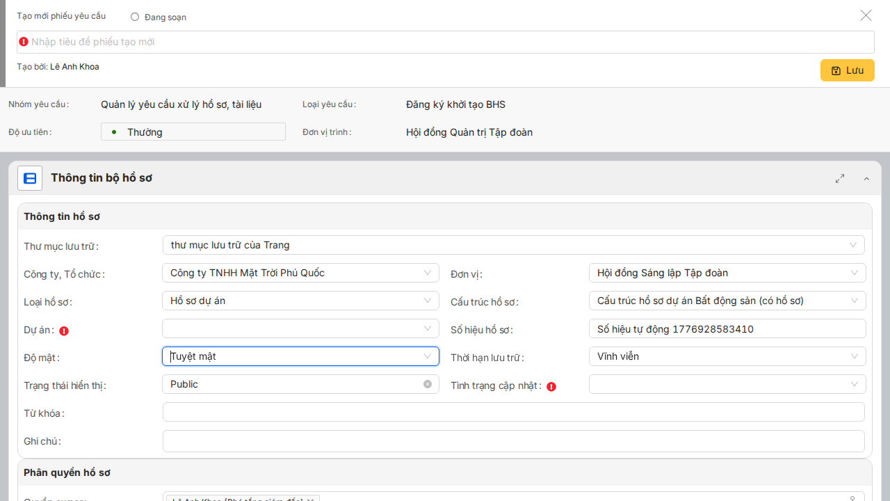
Task: Click the Lưu save button
Action: coord(847,70)
